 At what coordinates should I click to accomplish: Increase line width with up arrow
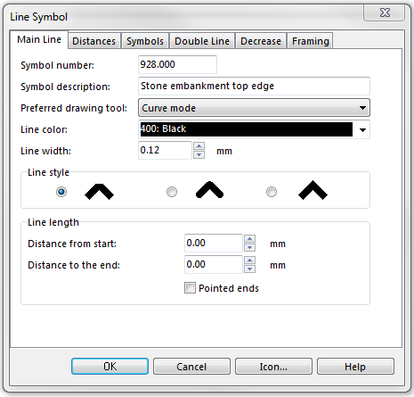[x=199, y=146]
